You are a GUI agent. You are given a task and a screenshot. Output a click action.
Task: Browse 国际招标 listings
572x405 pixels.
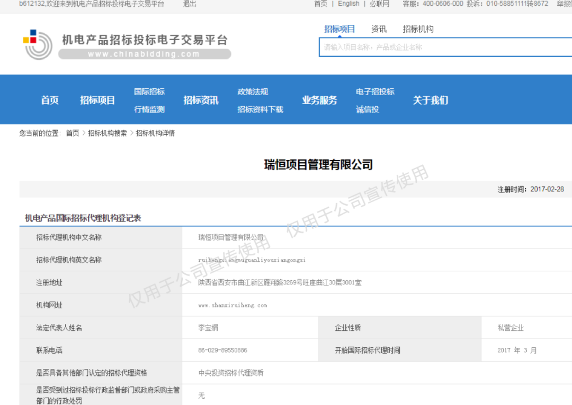pos(150,91)
